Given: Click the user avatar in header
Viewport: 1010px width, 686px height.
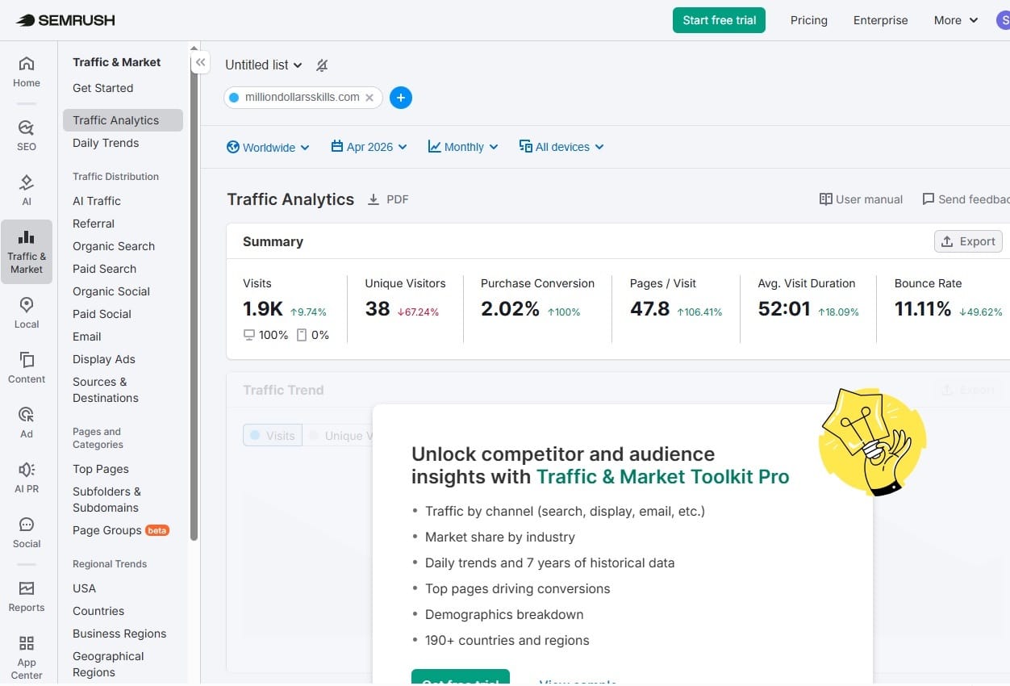Looking at the screenshot, I should point(1003,20).
